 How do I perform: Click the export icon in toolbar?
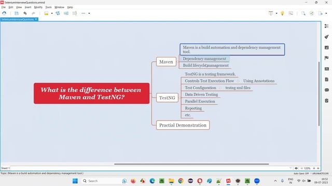[x=320, y=13]
